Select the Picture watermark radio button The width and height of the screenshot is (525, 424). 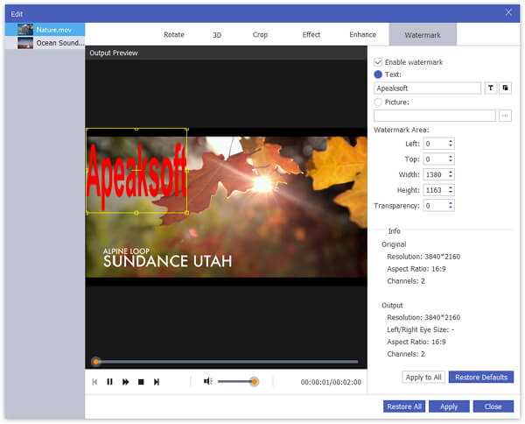[x=378, y=102]
